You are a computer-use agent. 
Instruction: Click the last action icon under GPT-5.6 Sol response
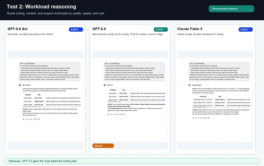click(39, 119)
